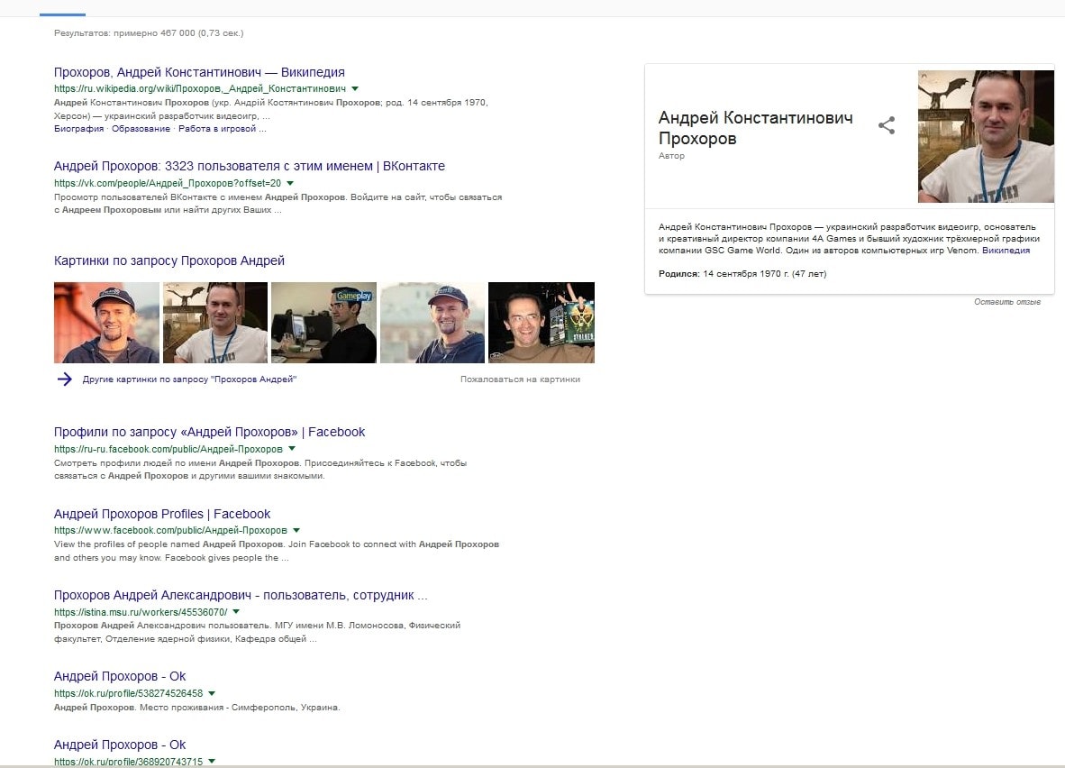Expand the dropdown arrow next to the istina.msu.ru URL
1065x768 pixels.
coord(236,612)
